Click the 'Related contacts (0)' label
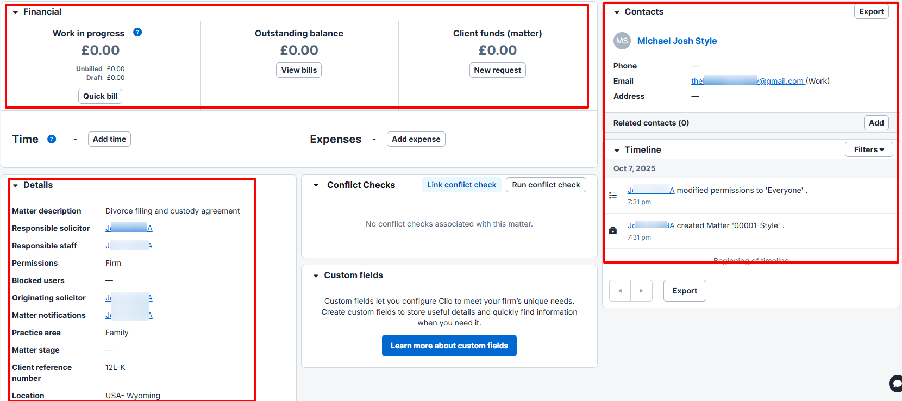902x401 pixels. coord(651,123)
